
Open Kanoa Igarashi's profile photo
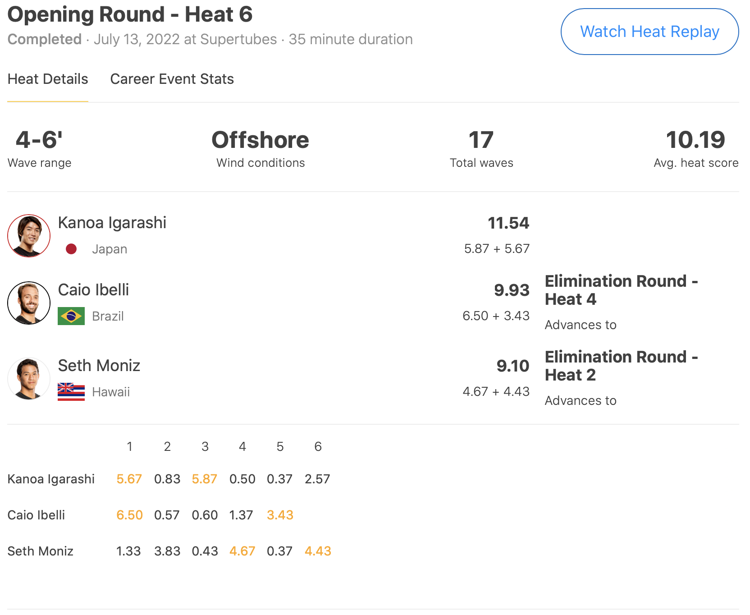click(x=29, y=236)
